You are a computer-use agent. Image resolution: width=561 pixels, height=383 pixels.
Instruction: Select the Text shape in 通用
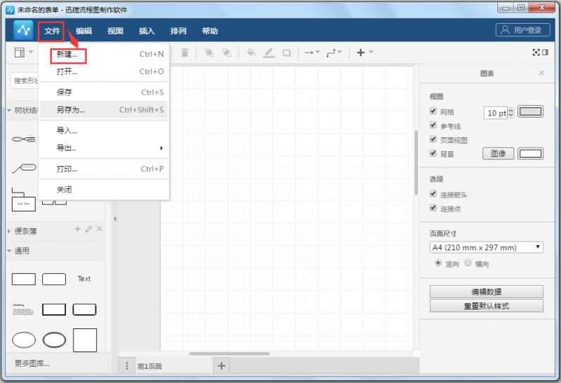[x=84, y=279]
